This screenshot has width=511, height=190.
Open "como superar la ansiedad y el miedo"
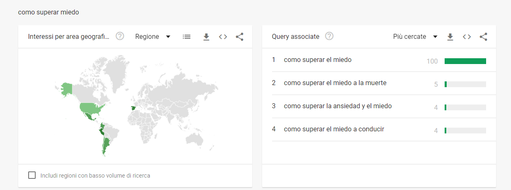point(338,106)
